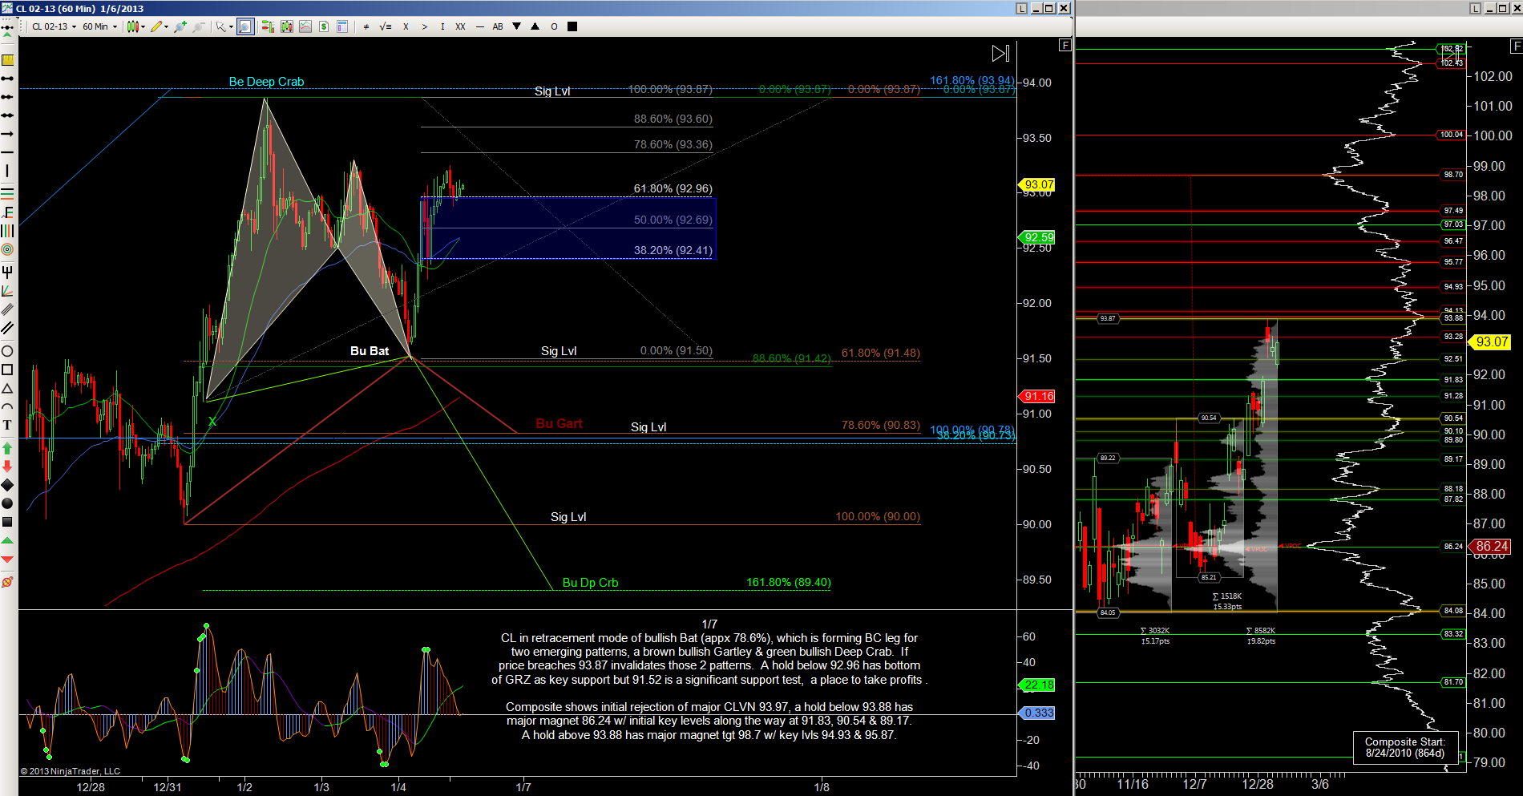The image size is (1523, 796).
Task: Select the green arrow up marker tool
Action: (7, 448)
